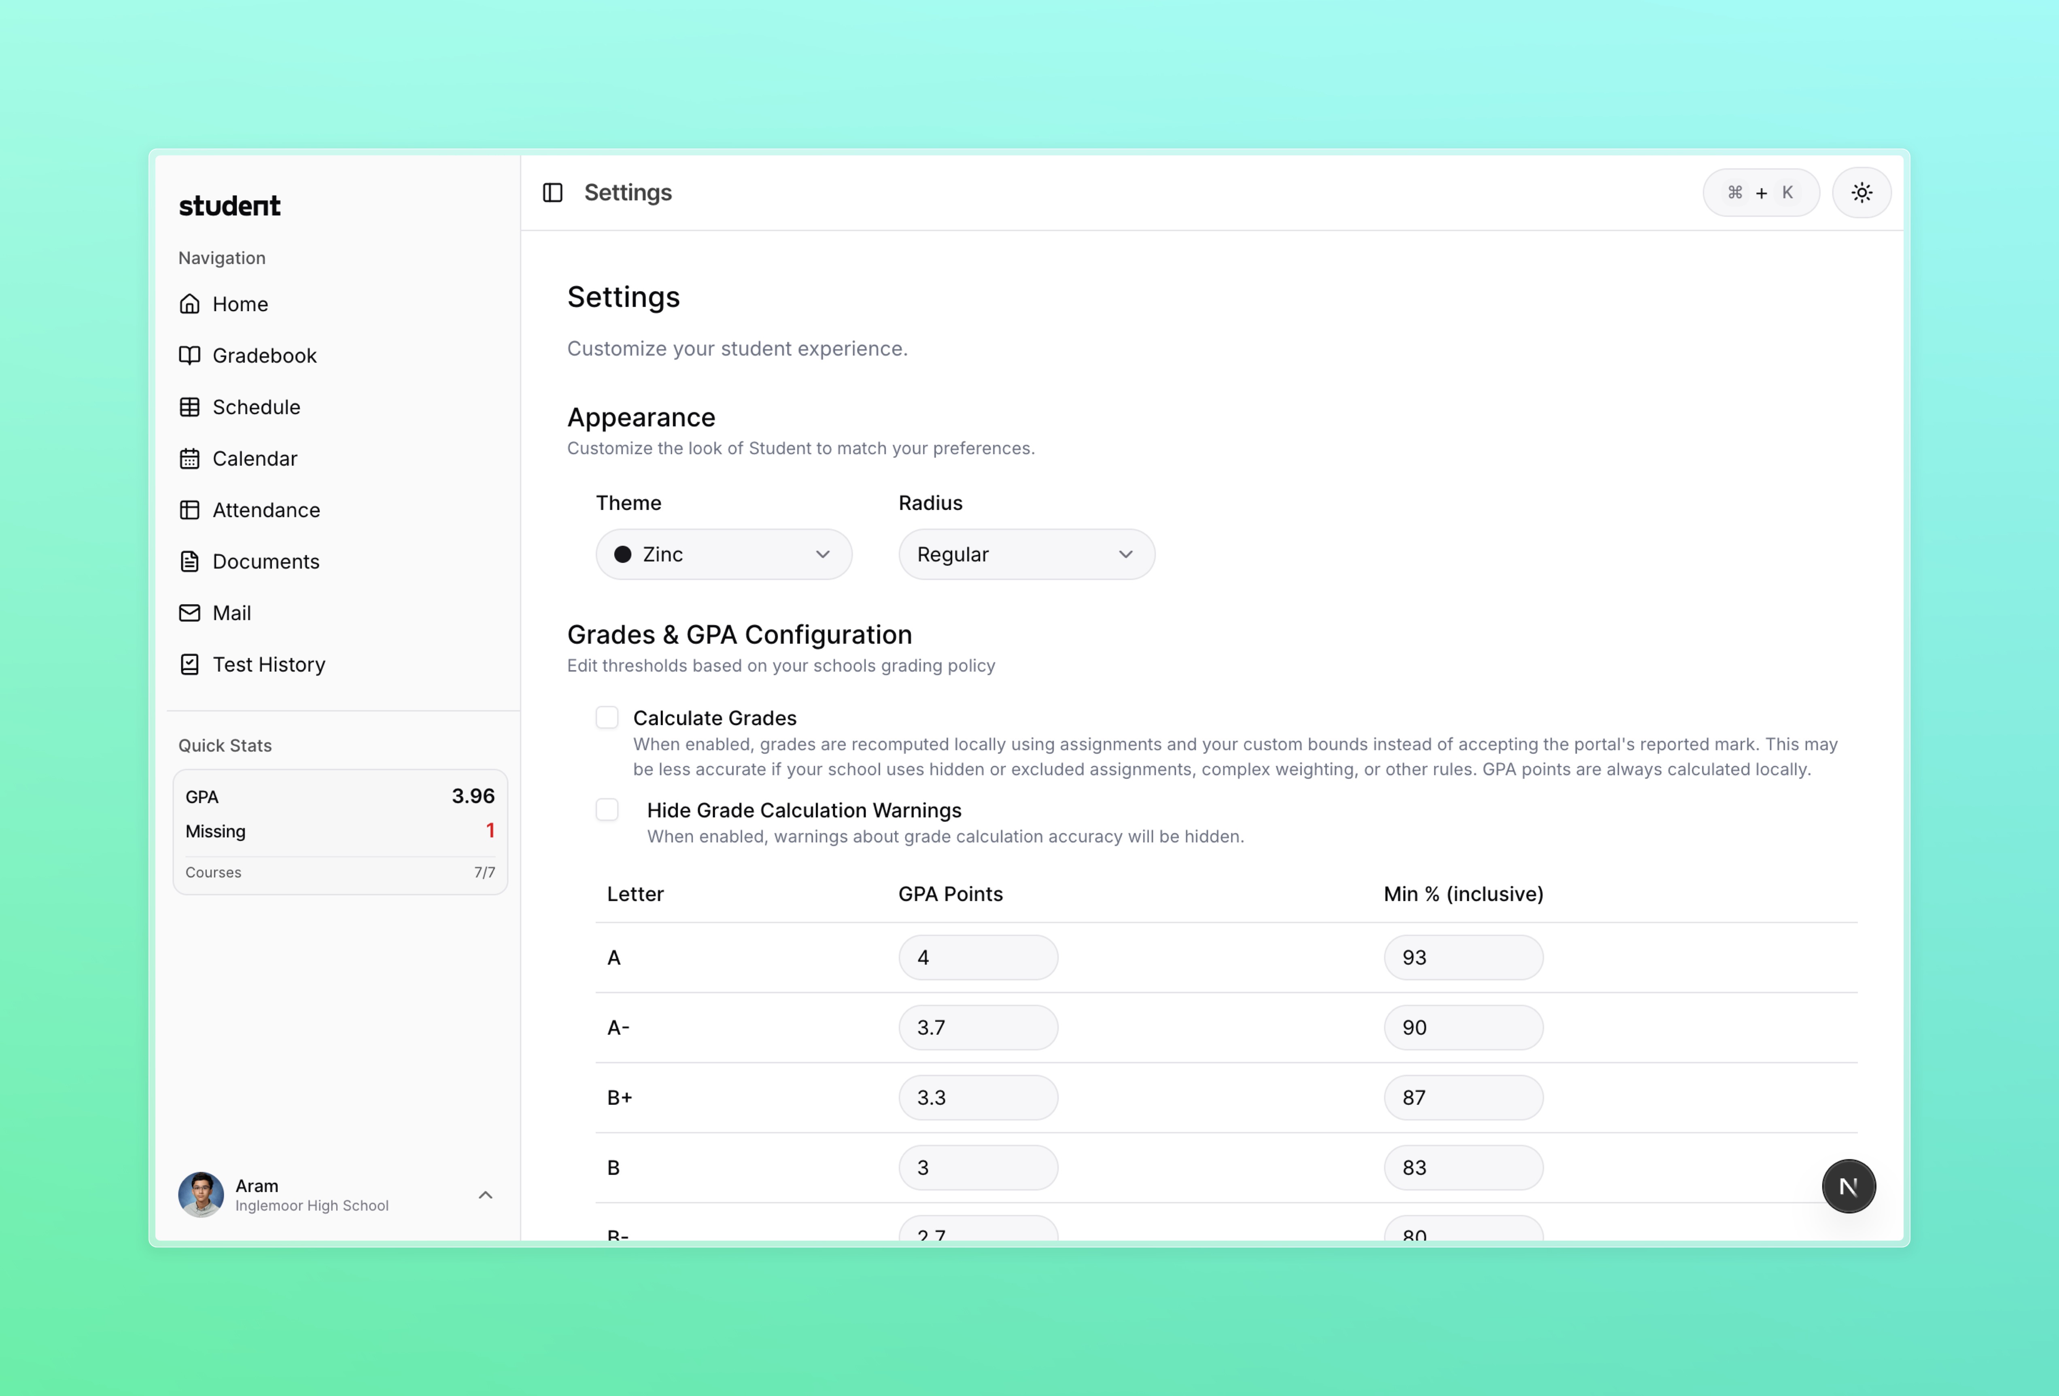2059x1396 pixels.
Task: Go to Schedule in navigation
Action: click(x=256, y=407)
